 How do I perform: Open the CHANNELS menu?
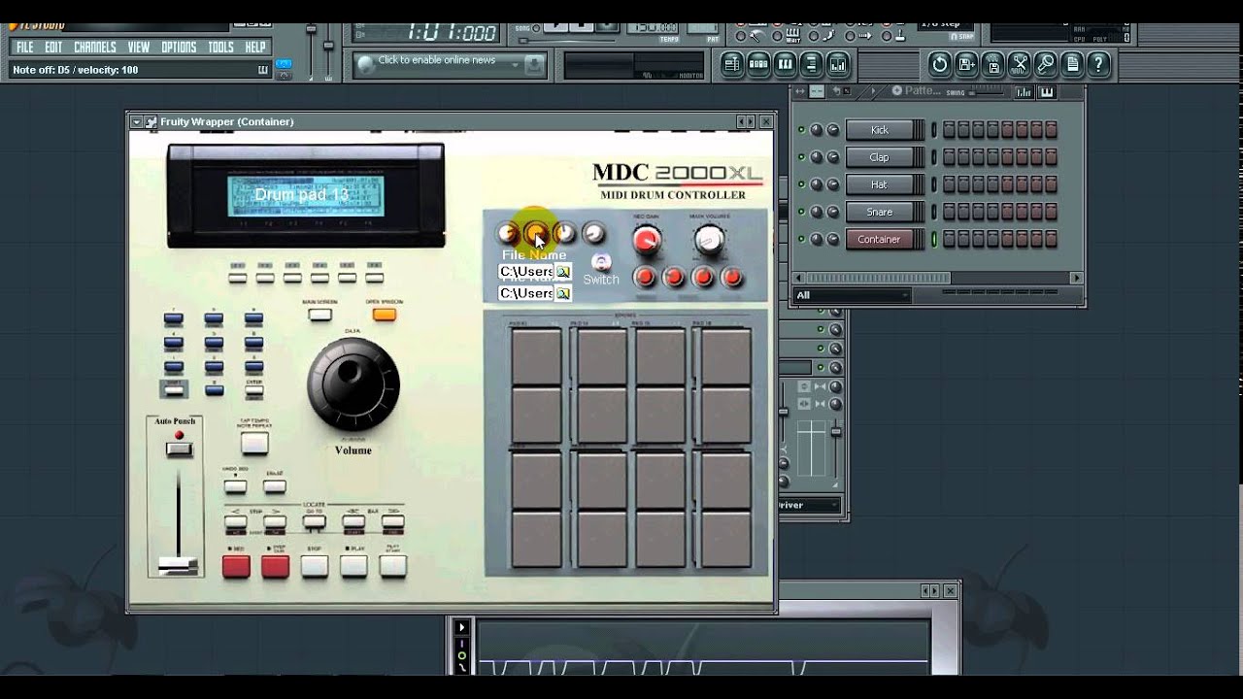click(x=95, y=48)
